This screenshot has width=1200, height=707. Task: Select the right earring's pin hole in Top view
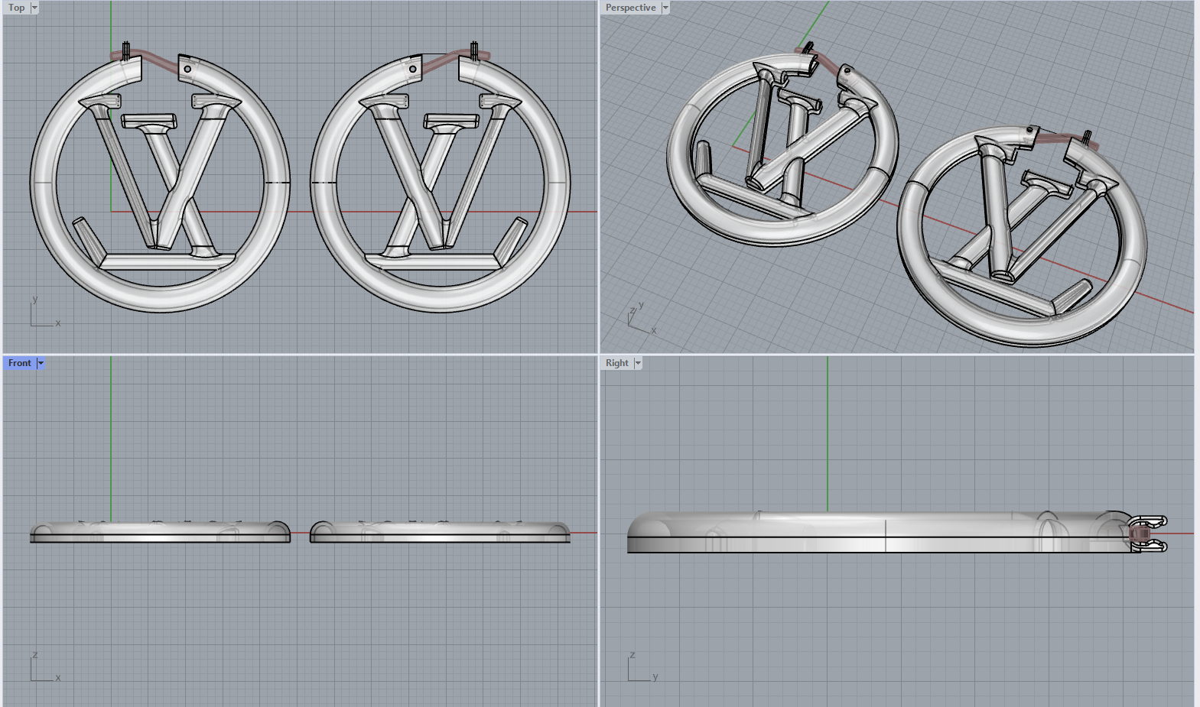coord(413,70)
